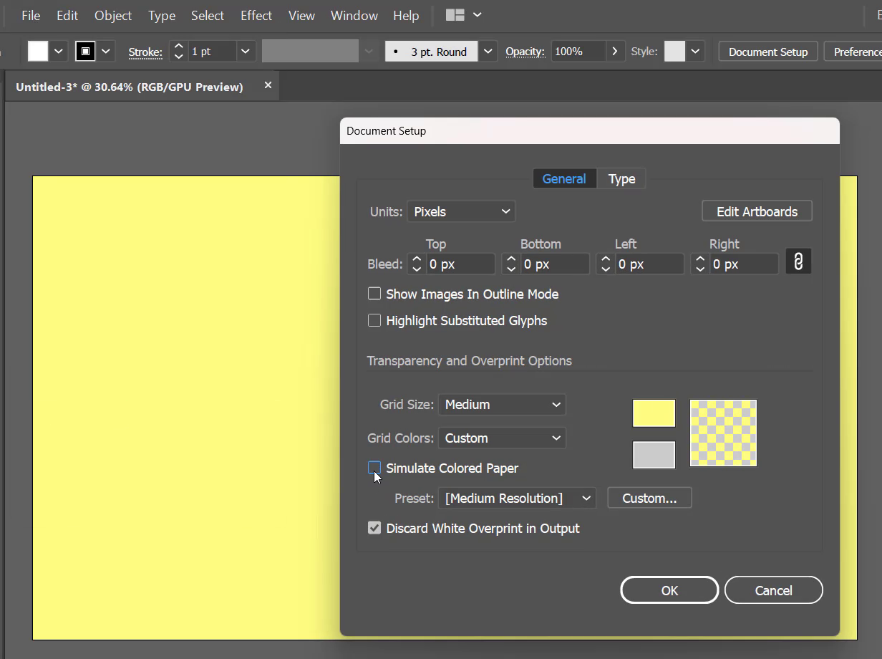The width and height of the screenshot is (882, 659).
Task: Check Show Images In Outline Mode
Action: coord(374,293)
